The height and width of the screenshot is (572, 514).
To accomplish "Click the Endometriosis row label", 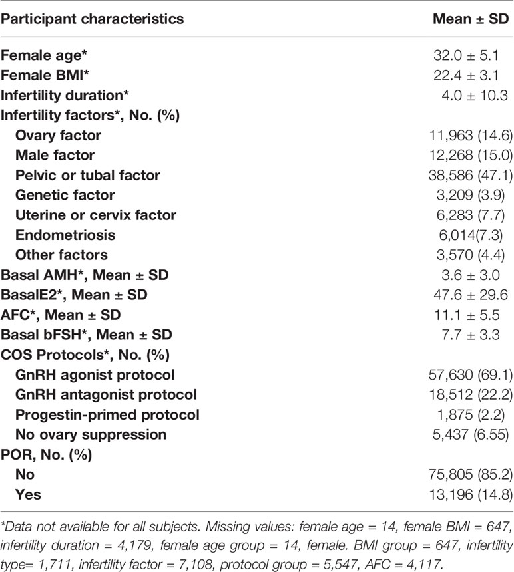I will tap(65, 235).
